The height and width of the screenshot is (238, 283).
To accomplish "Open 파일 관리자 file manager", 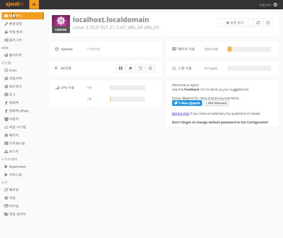I will (15, 214).
